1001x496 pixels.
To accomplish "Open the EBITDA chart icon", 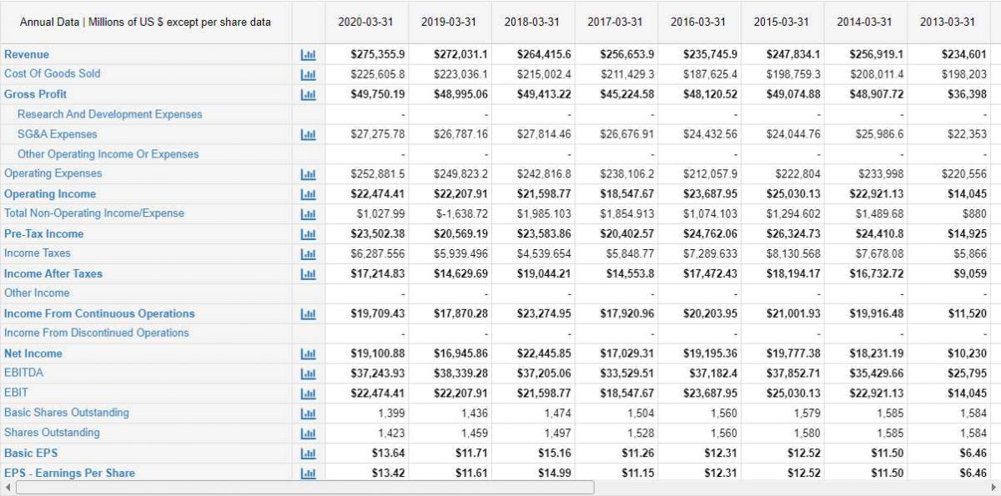I will click(309, 373).
